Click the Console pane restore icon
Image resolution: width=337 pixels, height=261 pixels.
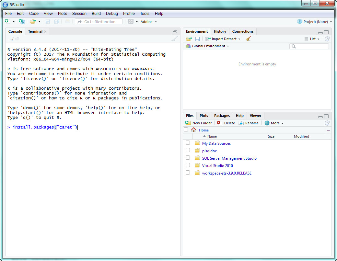(175, 32)
